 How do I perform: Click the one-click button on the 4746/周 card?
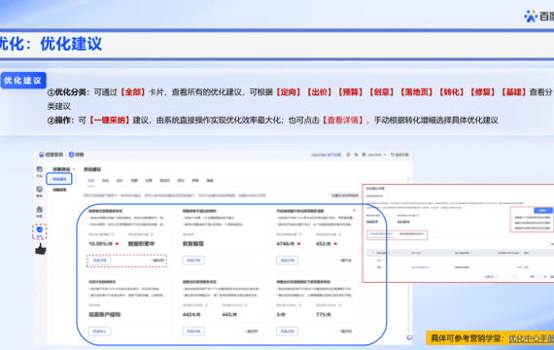344,261
